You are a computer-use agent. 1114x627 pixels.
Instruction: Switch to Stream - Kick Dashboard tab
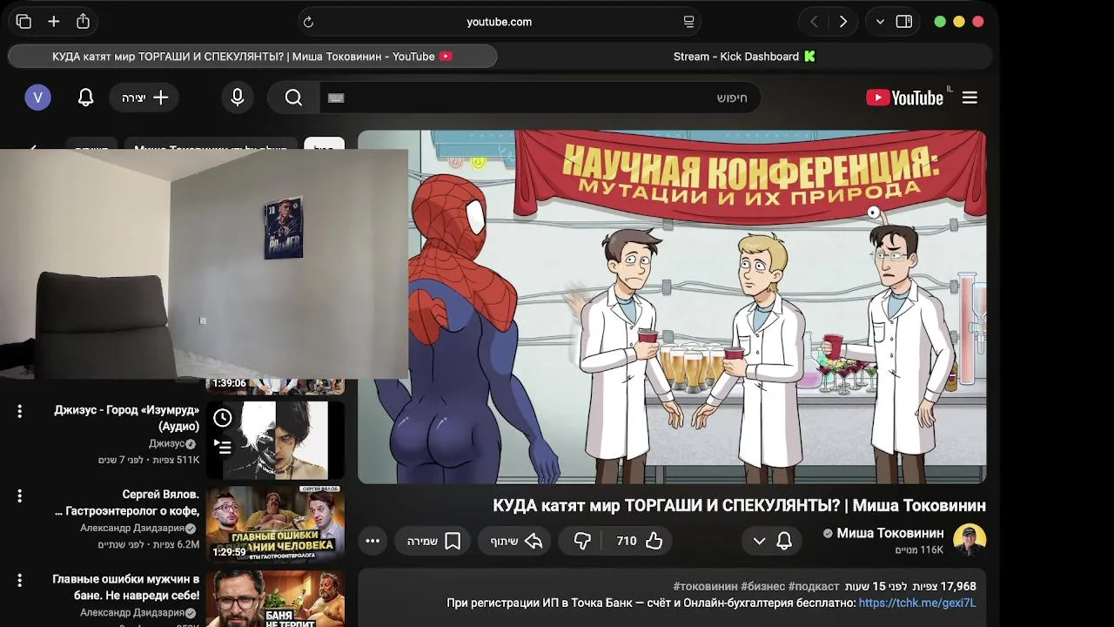click(745, 57)
